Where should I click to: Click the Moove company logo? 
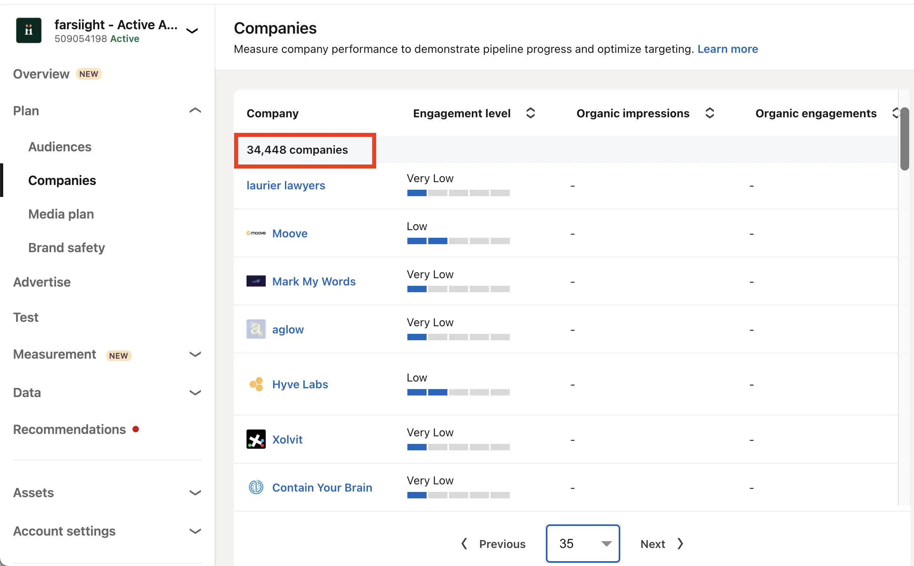[x=256, y=233]
